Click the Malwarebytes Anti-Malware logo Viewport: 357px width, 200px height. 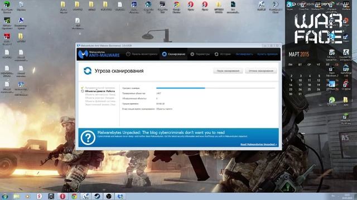coord(99,54)
